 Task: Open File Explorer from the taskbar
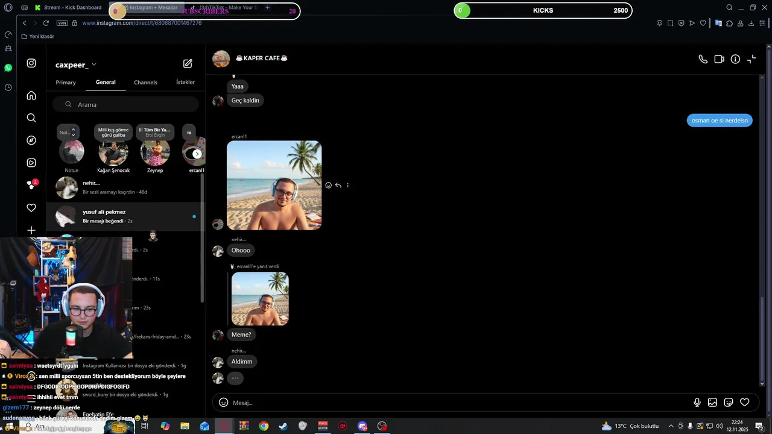(185, 426)
